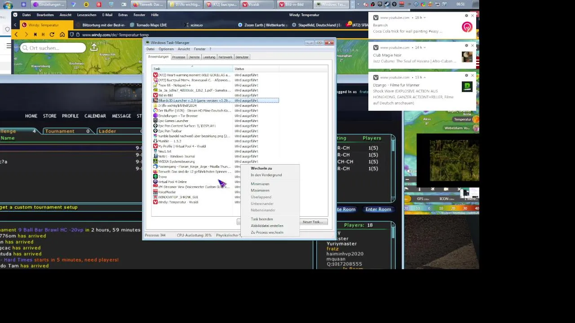The image size is (575, 323).
Task: Collapse the Dzango notification chevron
Action: pos(424,77)
